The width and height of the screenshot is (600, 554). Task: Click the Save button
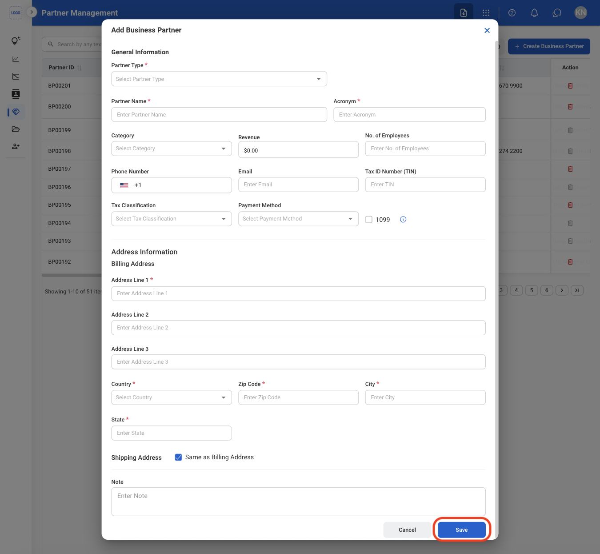(462, 530)
